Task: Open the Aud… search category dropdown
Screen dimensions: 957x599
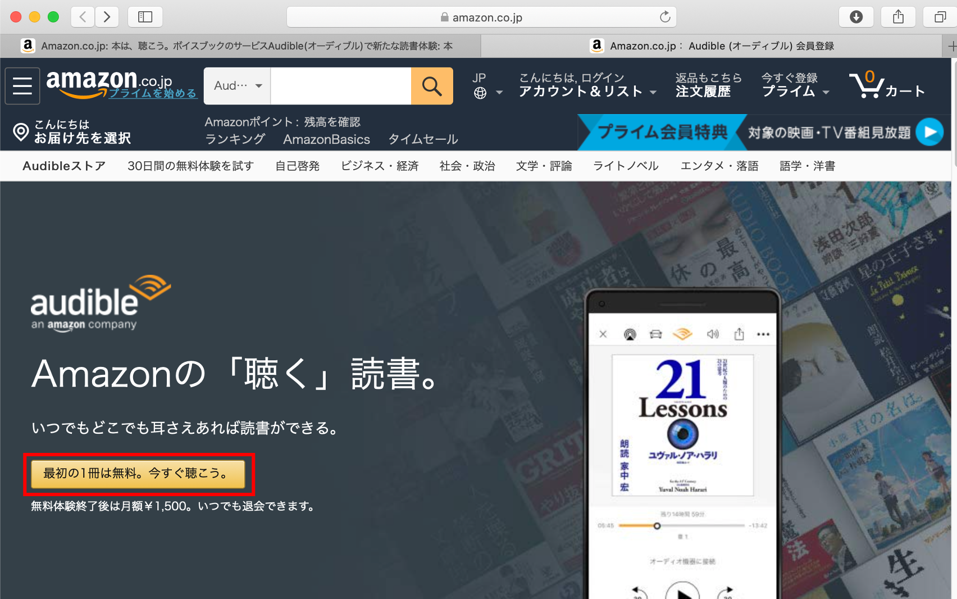Action: click(238, 86)
